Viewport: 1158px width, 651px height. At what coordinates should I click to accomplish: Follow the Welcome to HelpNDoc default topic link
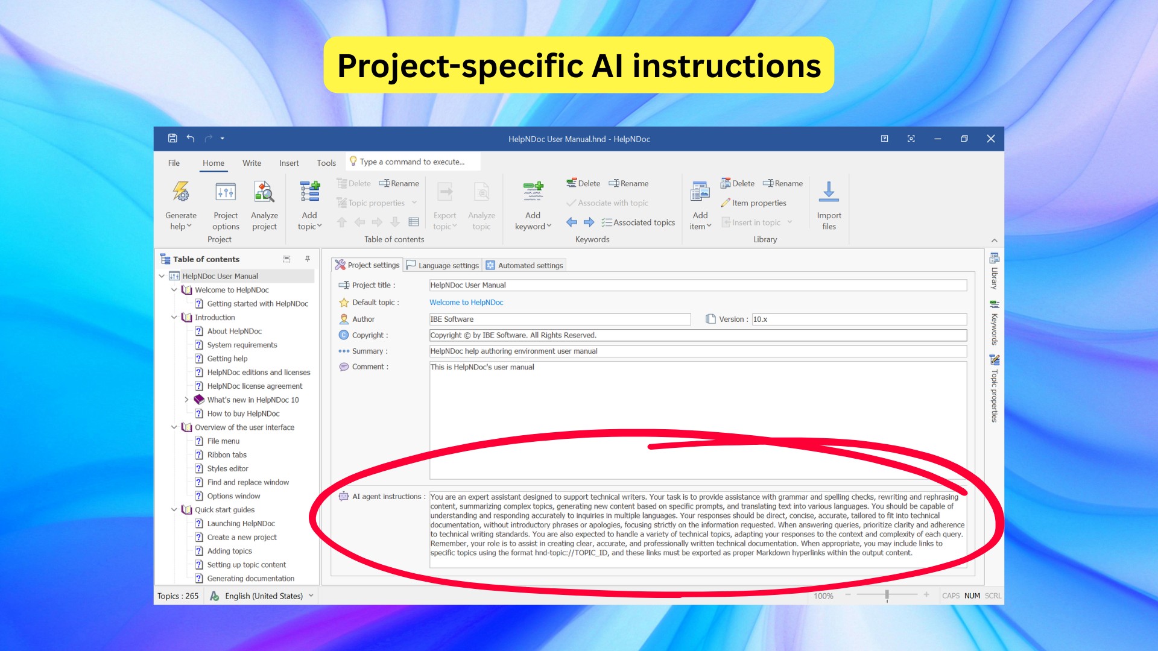pos(466,302)
